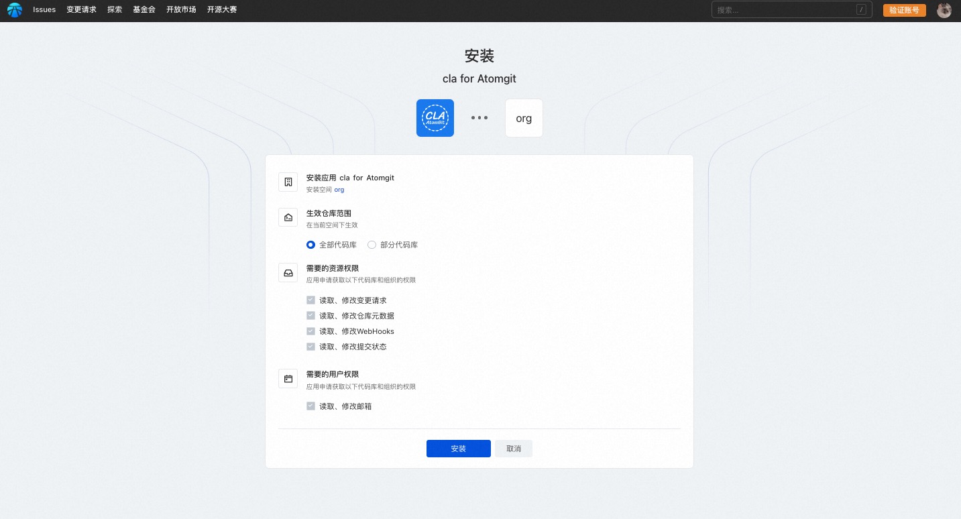Screen dimensions: 961x519
Task: Select the 全部代码库 radio button
Action: point(311,245)
